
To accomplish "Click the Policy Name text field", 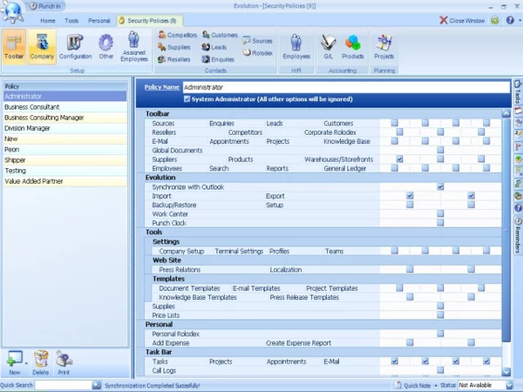I will point(346,87).
